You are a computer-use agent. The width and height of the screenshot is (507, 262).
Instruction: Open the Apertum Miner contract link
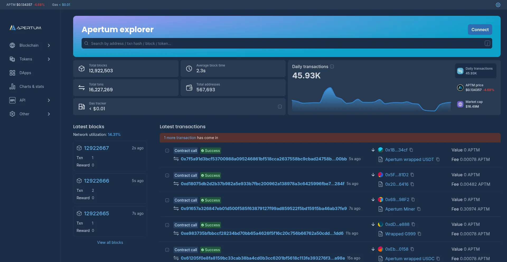[x=400, y=209]
